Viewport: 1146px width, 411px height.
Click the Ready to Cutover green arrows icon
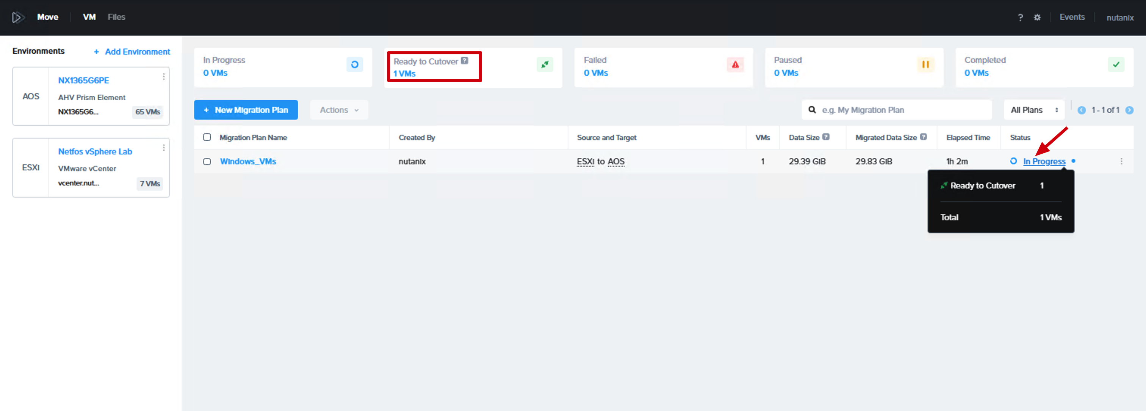pos(545,65)
